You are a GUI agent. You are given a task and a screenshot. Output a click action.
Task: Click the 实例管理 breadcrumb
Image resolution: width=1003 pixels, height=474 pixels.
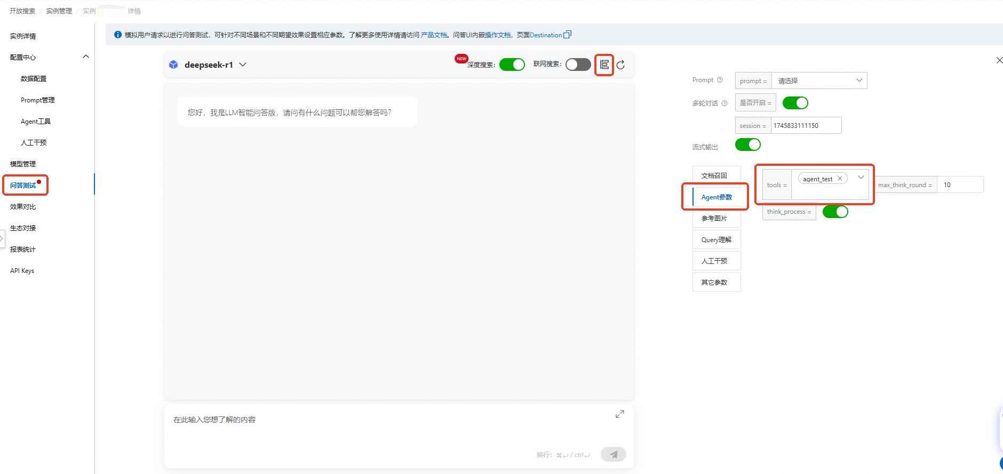tap(59, 11)
